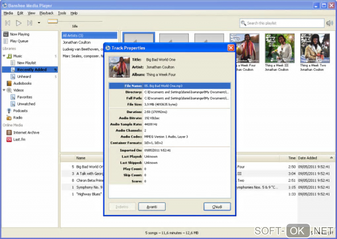Select the File Name row in properties

tap(169, 86)
